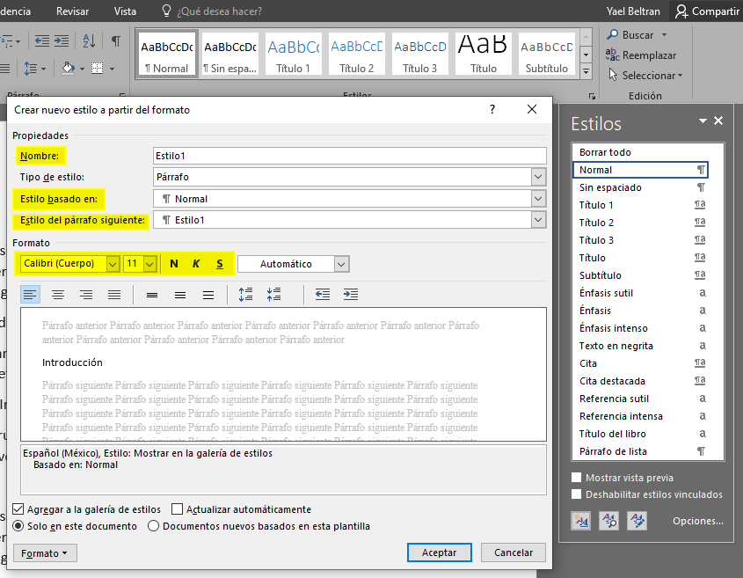Apply underline (S) formatting button
This screenshot has height=578, width=743.
[219, 264]
